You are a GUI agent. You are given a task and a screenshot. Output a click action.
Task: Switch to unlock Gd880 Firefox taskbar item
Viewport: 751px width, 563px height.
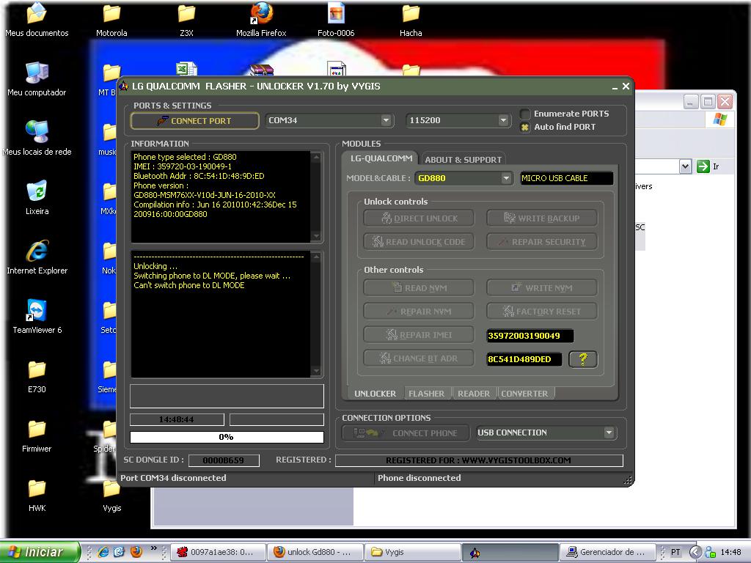[x=315, y=552]
